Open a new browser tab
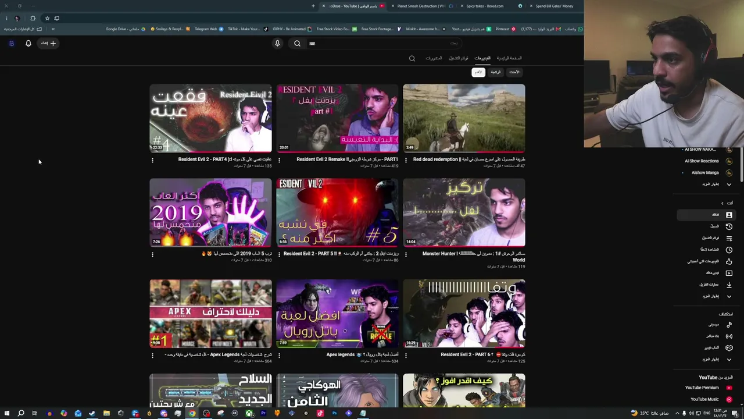Viewport: 744px width, 419px height. pos(313,6)
